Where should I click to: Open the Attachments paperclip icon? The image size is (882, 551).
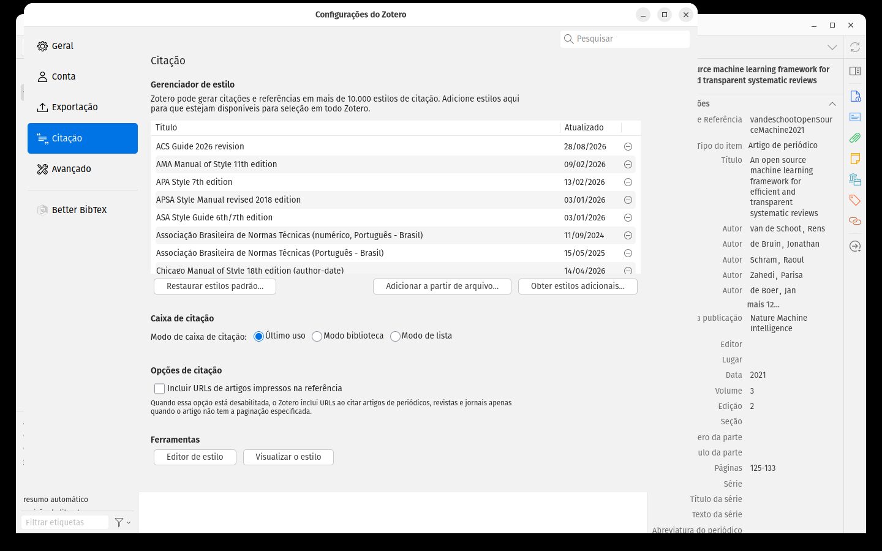pos(855,138)
